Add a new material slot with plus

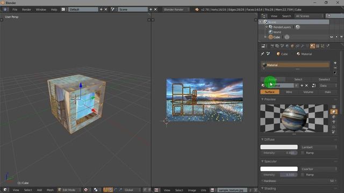(335, 63)
